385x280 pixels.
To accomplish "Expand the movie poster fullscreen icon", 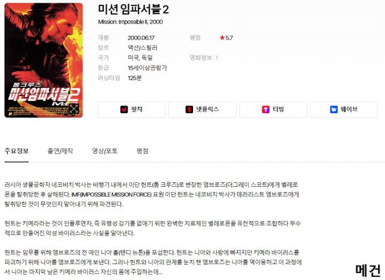I will point(73,109).
